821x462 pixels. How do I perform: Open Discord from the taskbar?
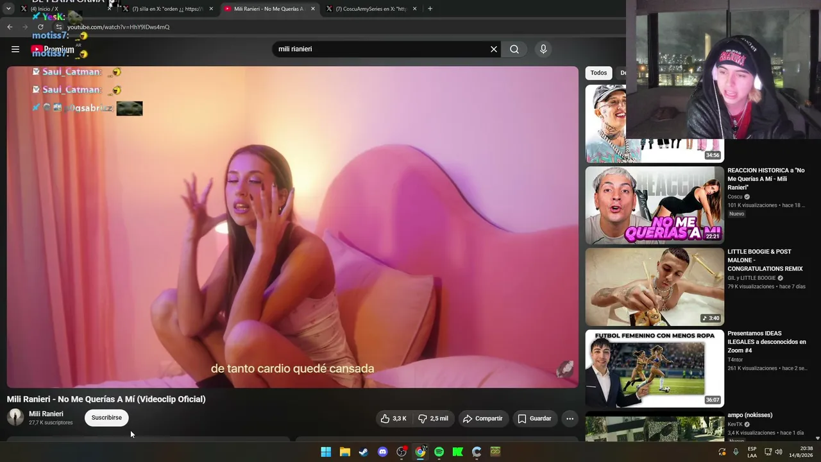point(383,452)
